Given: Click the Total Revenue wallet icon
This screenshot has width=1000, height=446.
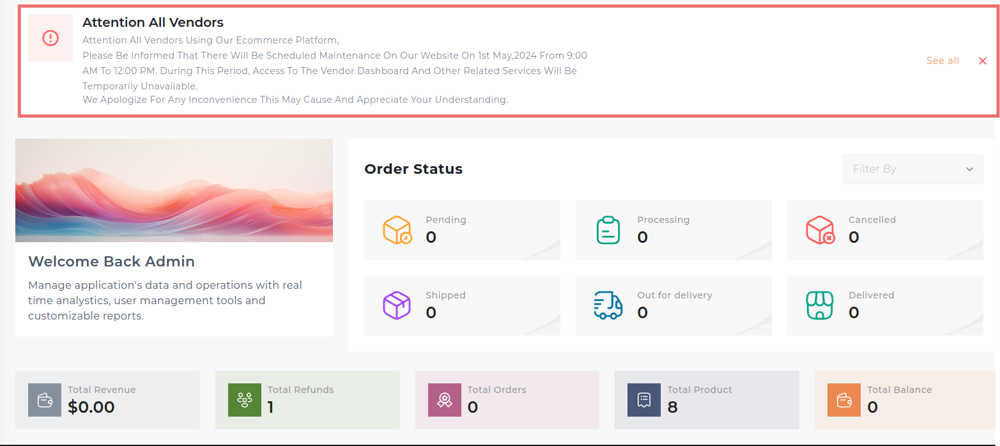Looking at the screenshot, I should [45, 400].
